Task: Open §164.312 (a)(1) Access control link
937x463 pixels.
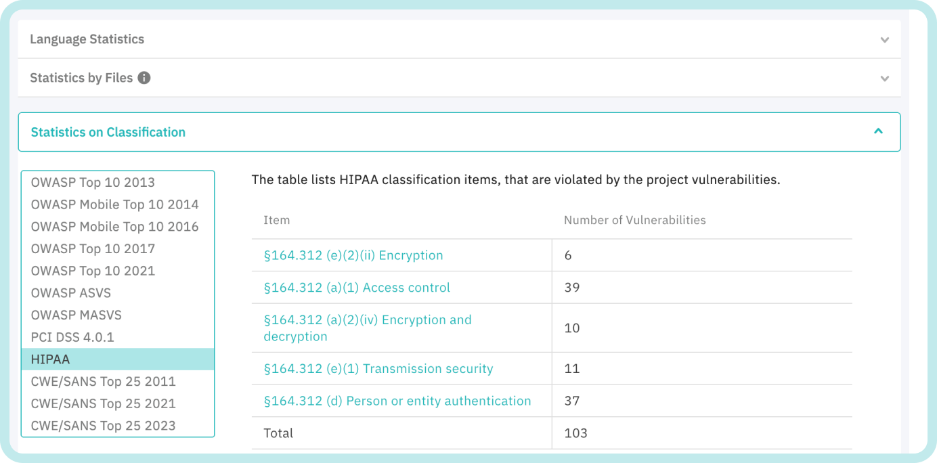Action: (357, 288)
